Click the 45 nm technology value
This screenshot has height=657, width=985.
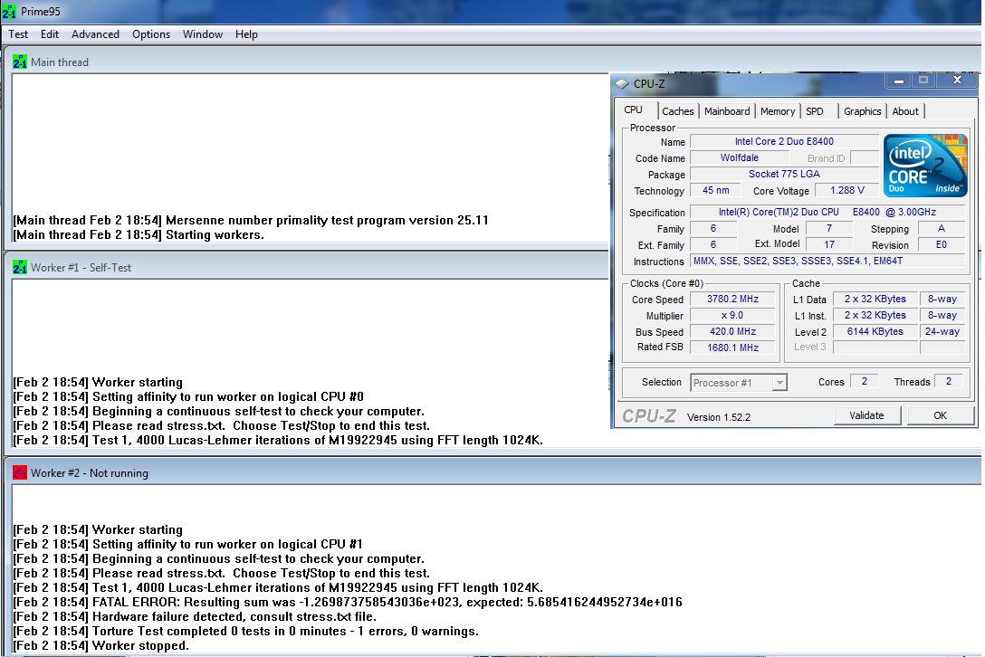[715, 190]
